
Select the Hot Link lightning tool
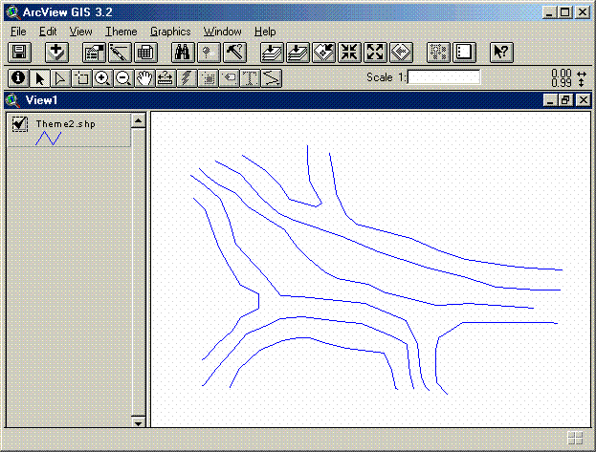point(187,78)
